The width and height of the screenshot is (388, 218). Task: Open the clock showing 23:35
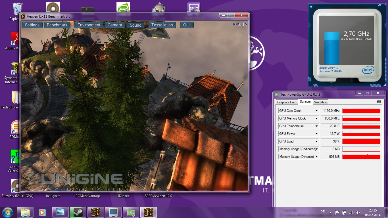pyautogui.click(x=373, y=210)
